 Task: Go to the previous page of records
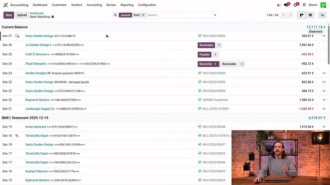(x=284, y=15)
